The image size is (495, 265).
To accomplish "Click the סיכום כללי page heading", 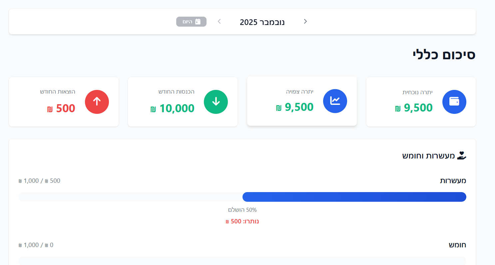I will click(x=444, y=55).
